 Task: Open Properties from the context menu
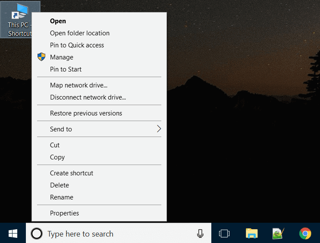99,213
